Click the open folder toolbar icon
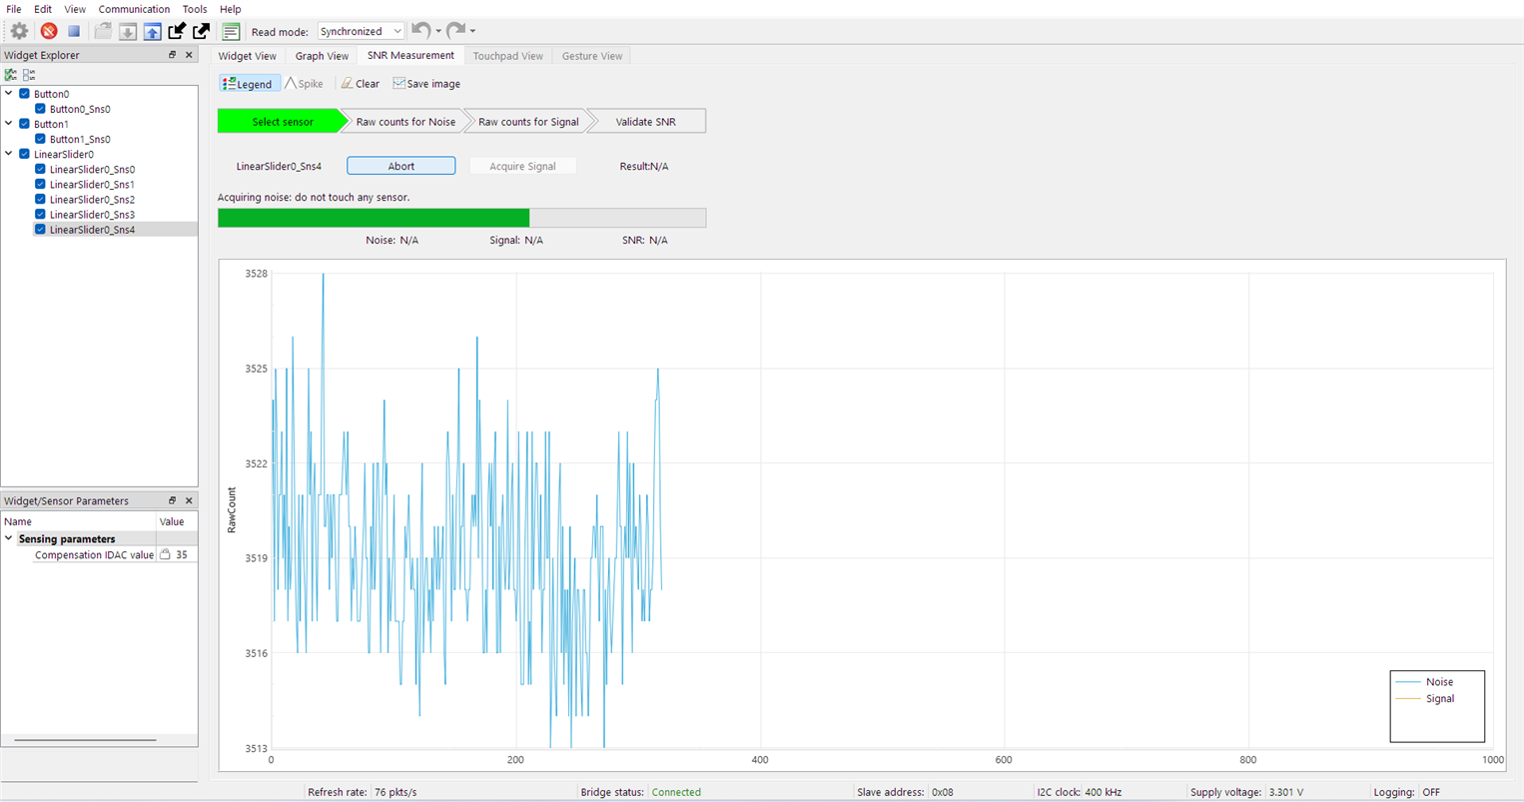 click(103, 31)
